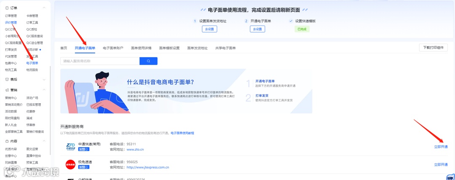455x180 pixels.
Task: Open the robot assistant icon at the bottom right
Action: 450,177
